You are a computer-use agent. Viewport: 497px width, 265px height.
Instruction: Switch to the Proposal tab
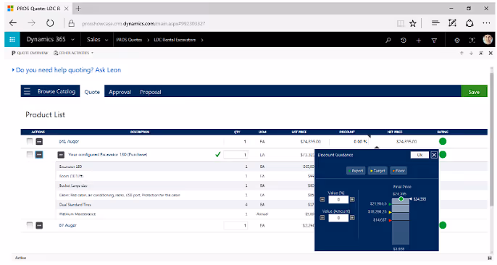[x=151, y=92]
